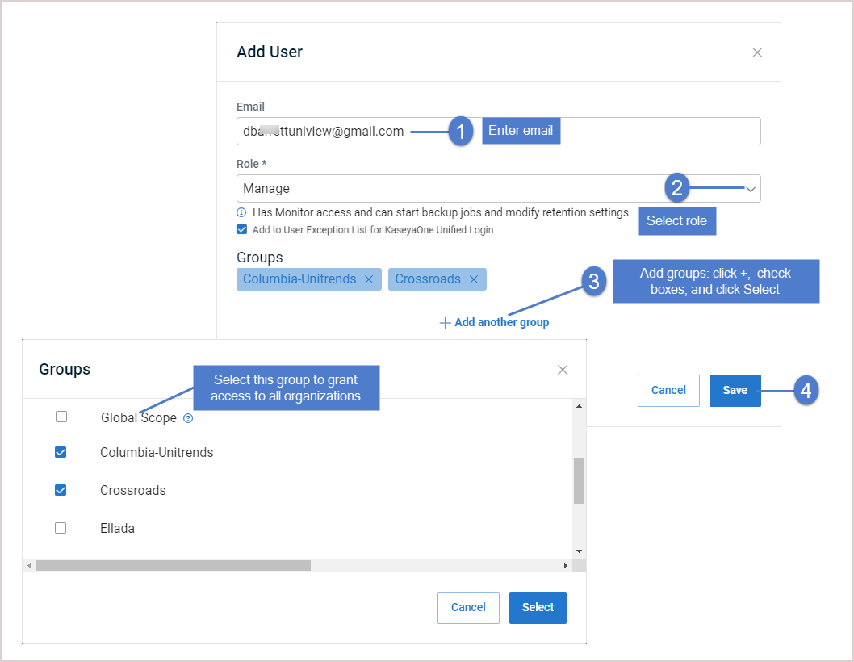
Task: Close the Add User dialog
Action: tap(756, 52)
